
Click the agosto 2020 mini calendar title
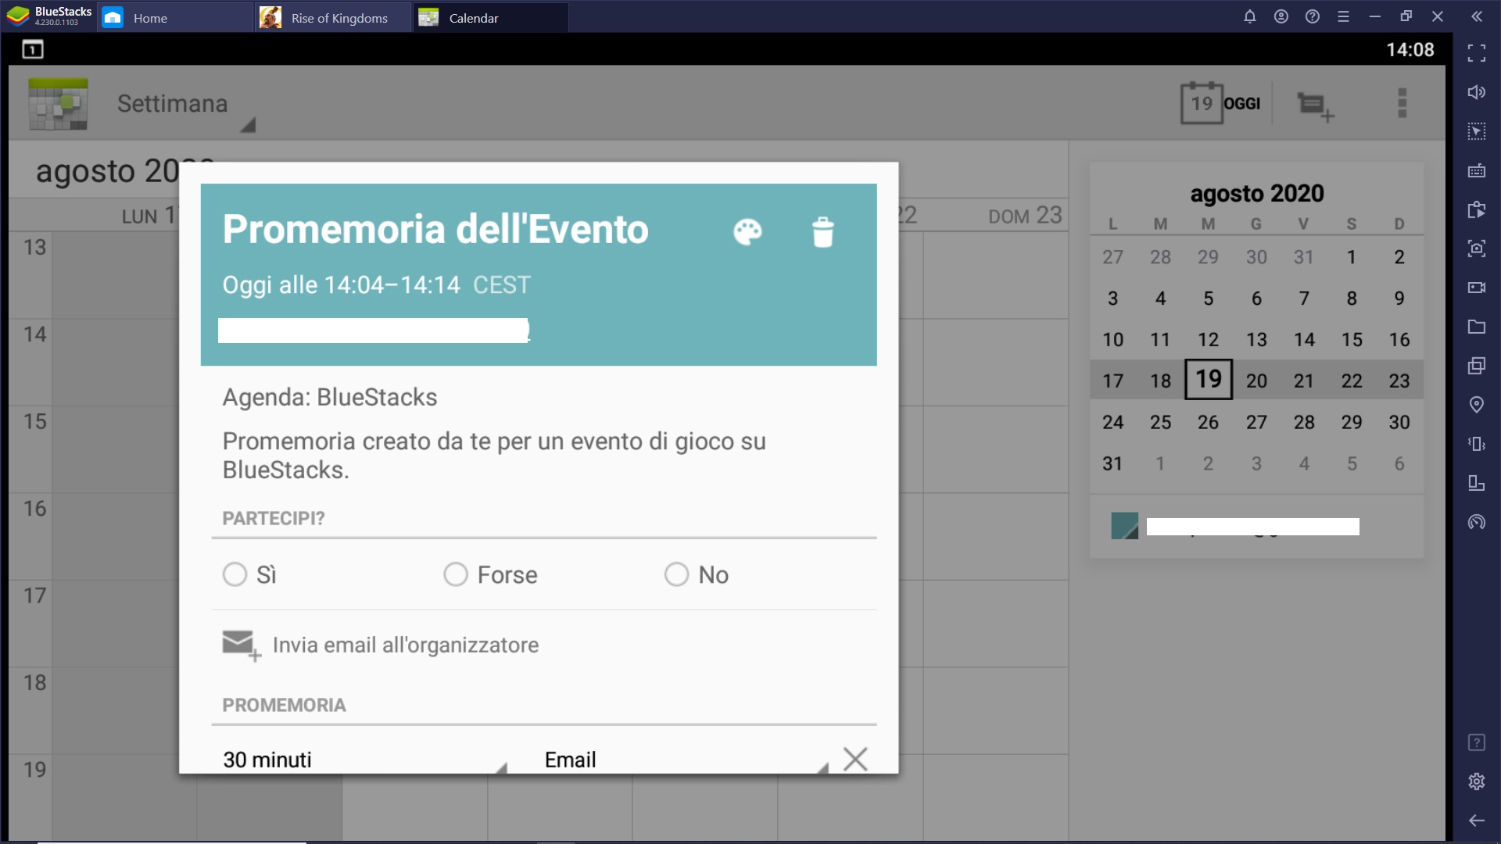point(1257,193)
